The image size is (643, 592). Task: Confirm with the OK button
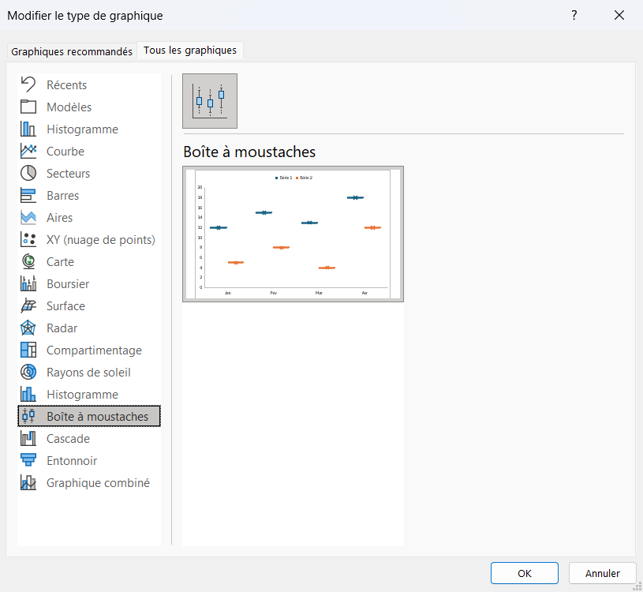pos(525,573)
